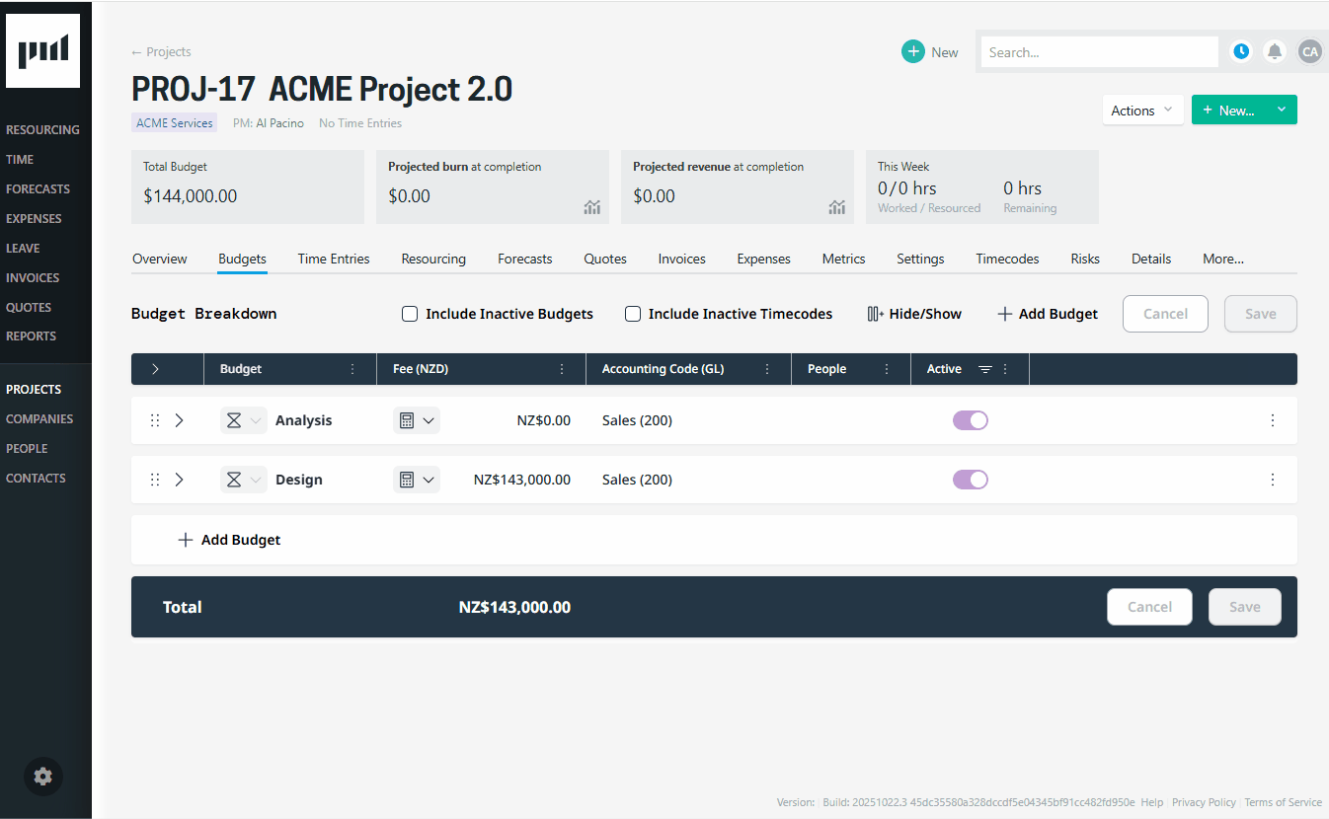Open the Design row three-dot menu
Screen dimensions: 1329x819
pyautogui.click(x=1272, y=480)
